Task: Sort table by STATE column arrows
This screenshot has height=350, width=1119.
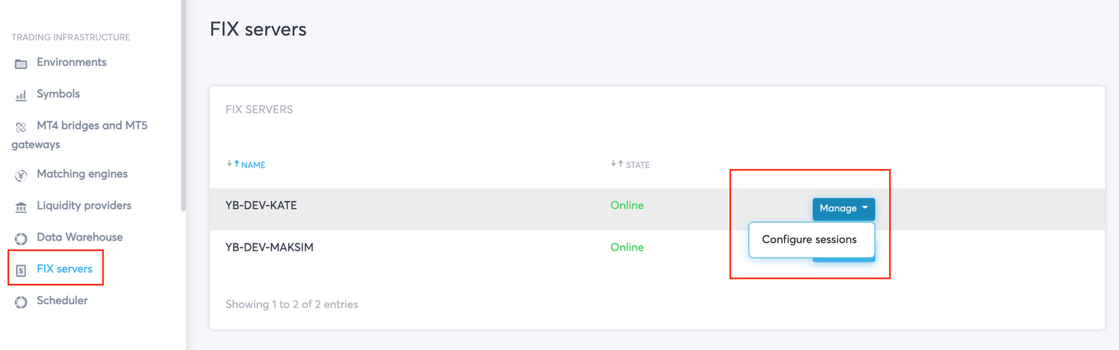Action: coord(617,164)
